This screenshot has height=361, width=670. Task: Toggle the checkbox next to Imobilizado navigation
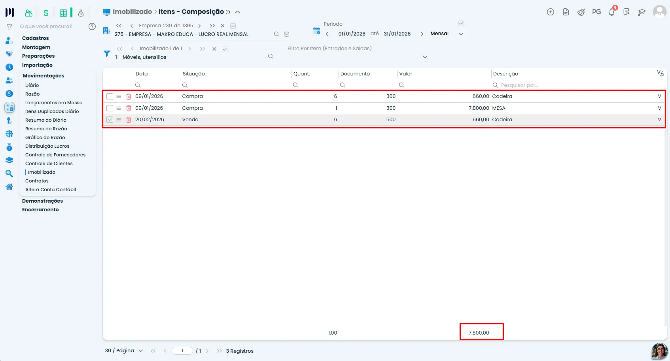click(x=225, y=49)
